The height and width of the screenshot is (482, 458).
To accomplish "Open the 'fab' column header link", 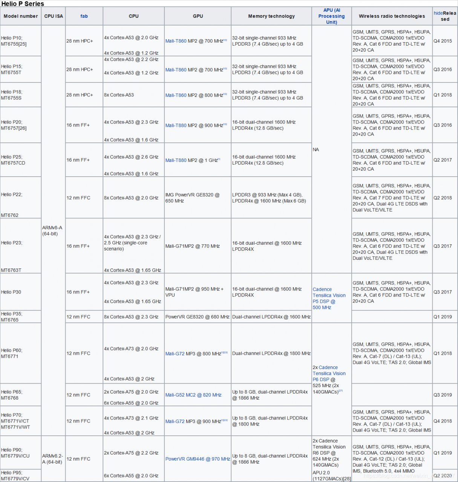I will tap(84, 16).
